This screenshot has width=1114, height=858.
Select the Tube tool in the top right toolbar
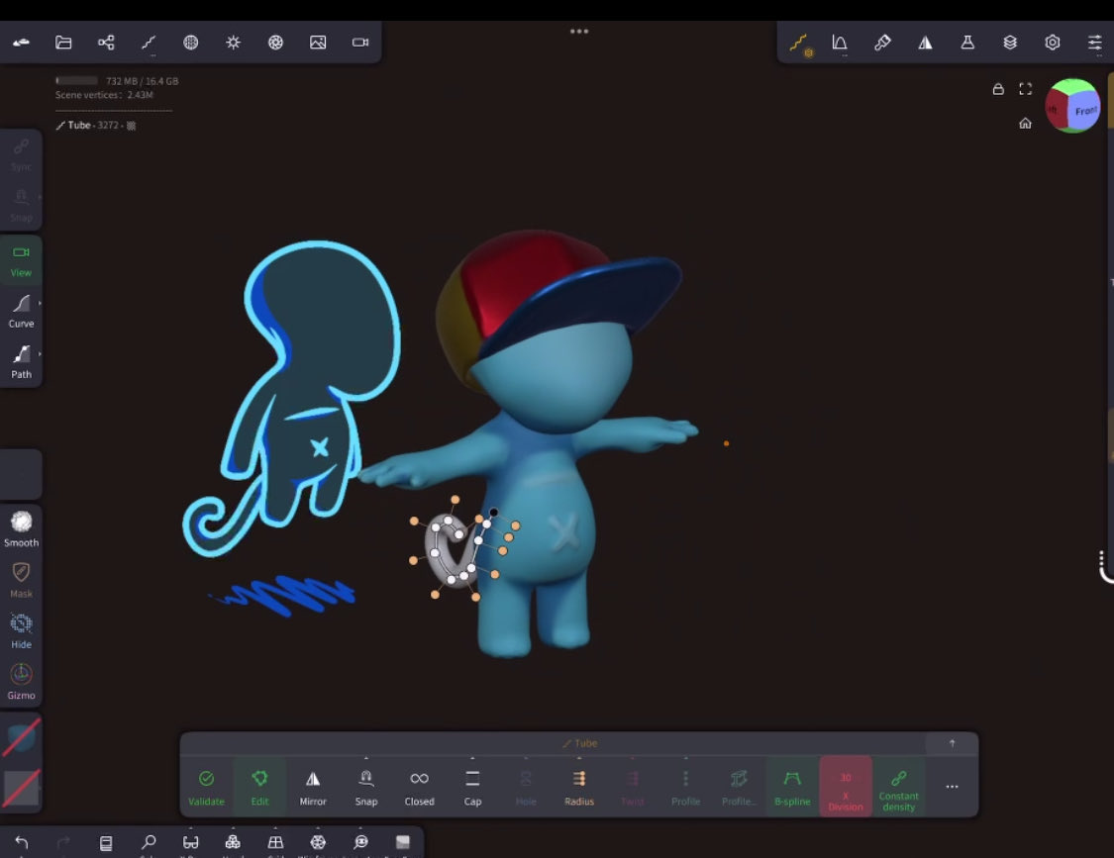click(x=799, y=43)
